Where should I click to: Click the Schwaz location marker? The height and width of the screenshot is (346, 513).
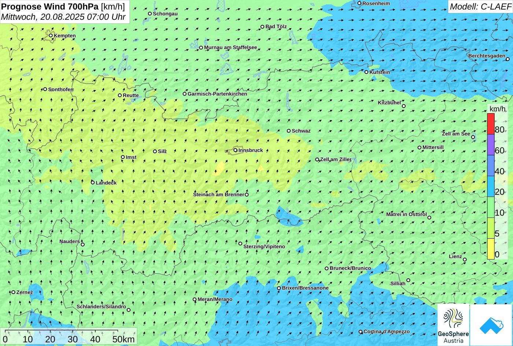289,131
